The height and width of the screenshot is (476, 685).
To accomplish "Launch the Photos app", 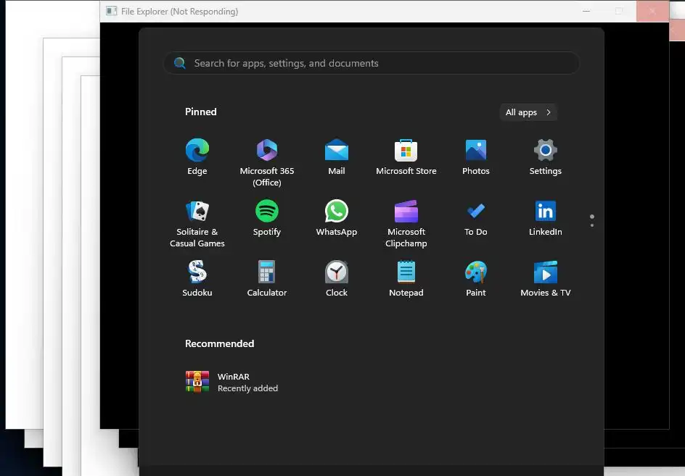I will (476, 157).
